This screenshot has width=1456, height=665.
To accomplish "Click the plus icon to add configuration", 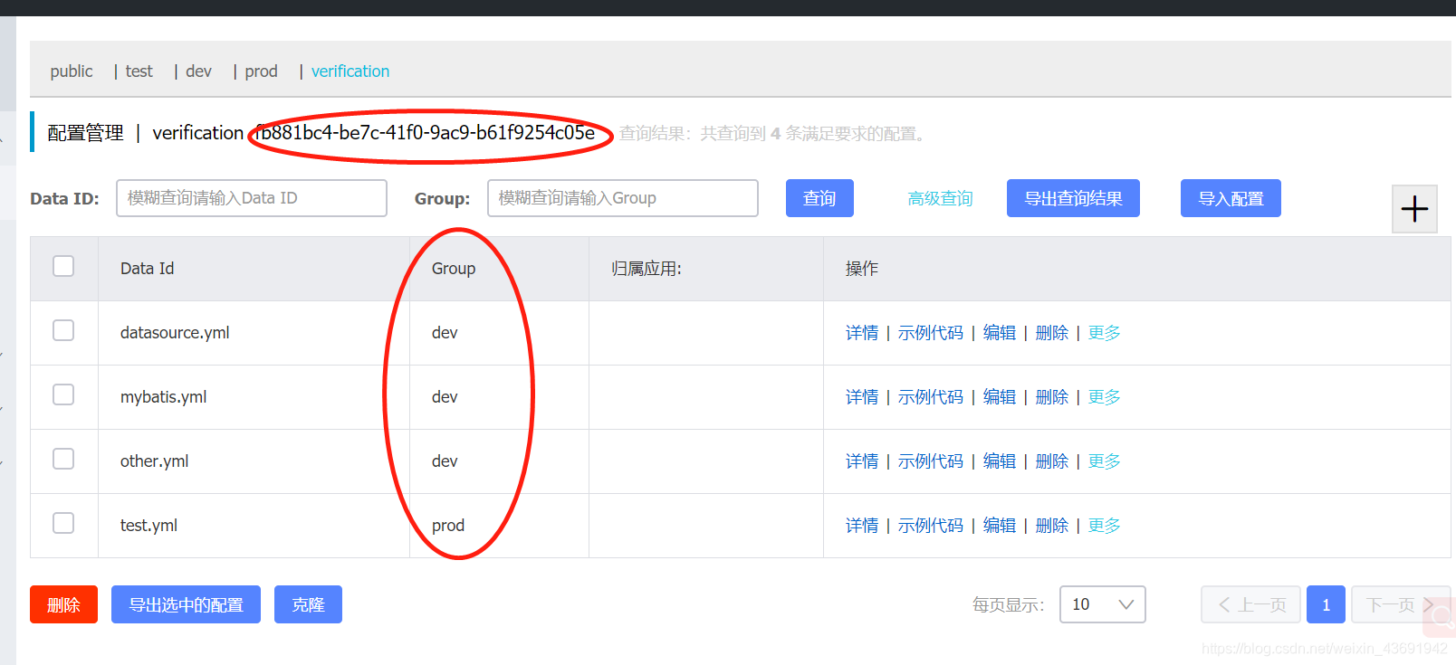I will point(1414,209).
